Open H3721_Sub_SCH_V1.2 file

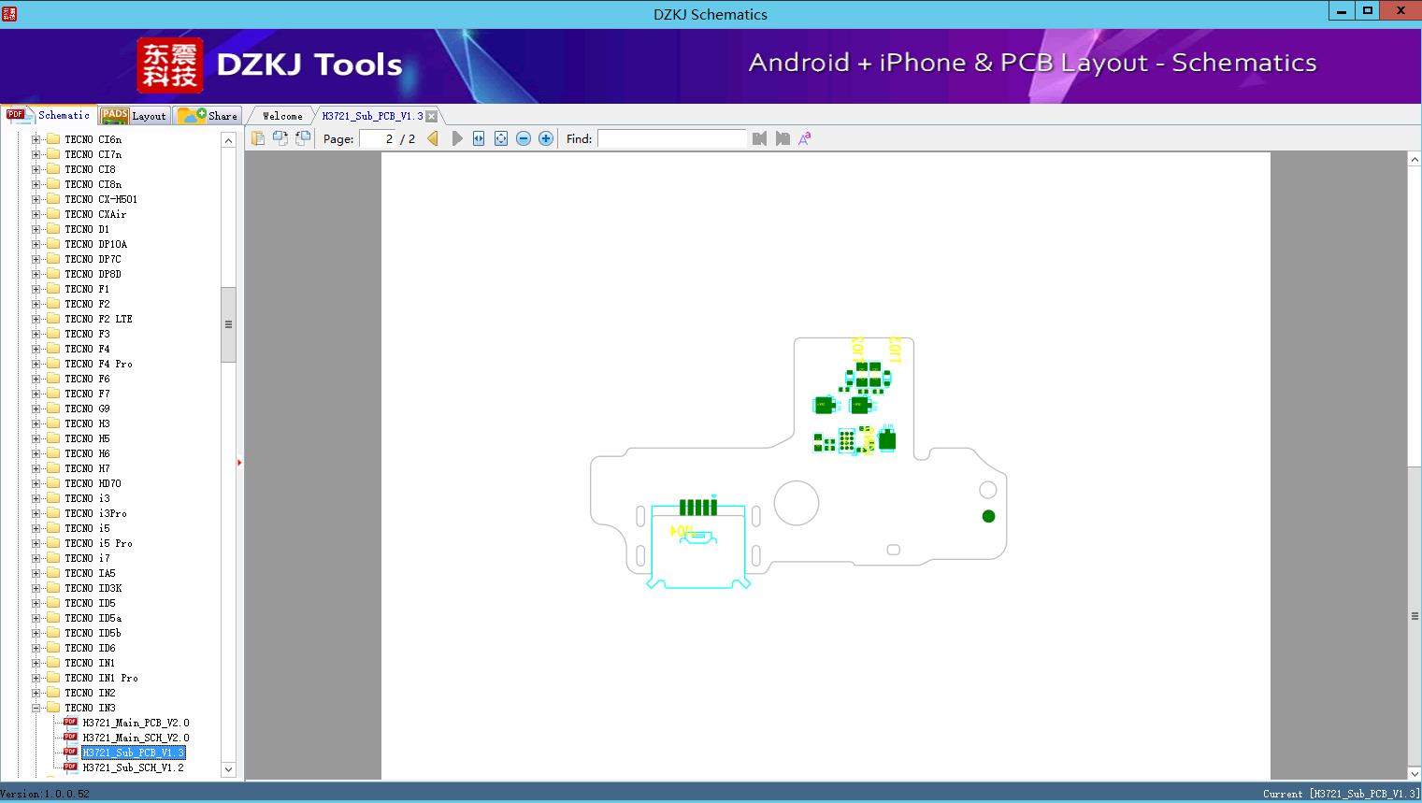[x=133, y=767]
